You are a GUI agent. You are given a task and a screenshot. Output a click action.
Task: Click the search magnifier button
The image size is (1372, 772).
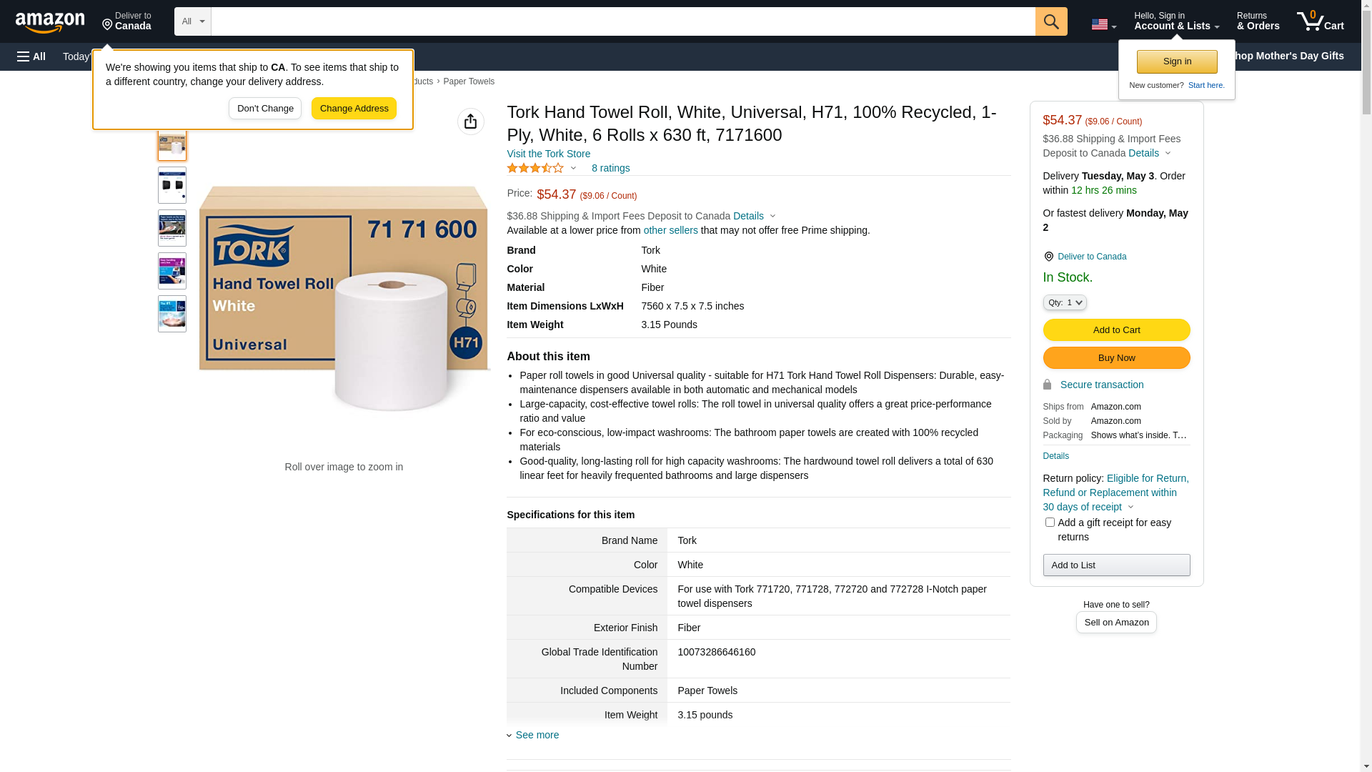[x=1051, y=21]
